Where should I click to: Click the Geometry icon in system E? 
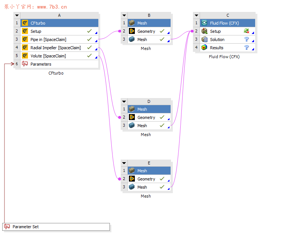coord(132,179)
